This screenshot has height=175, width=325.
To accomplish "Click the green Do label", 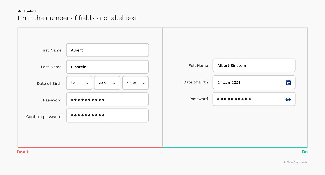I will click(305, 152).
